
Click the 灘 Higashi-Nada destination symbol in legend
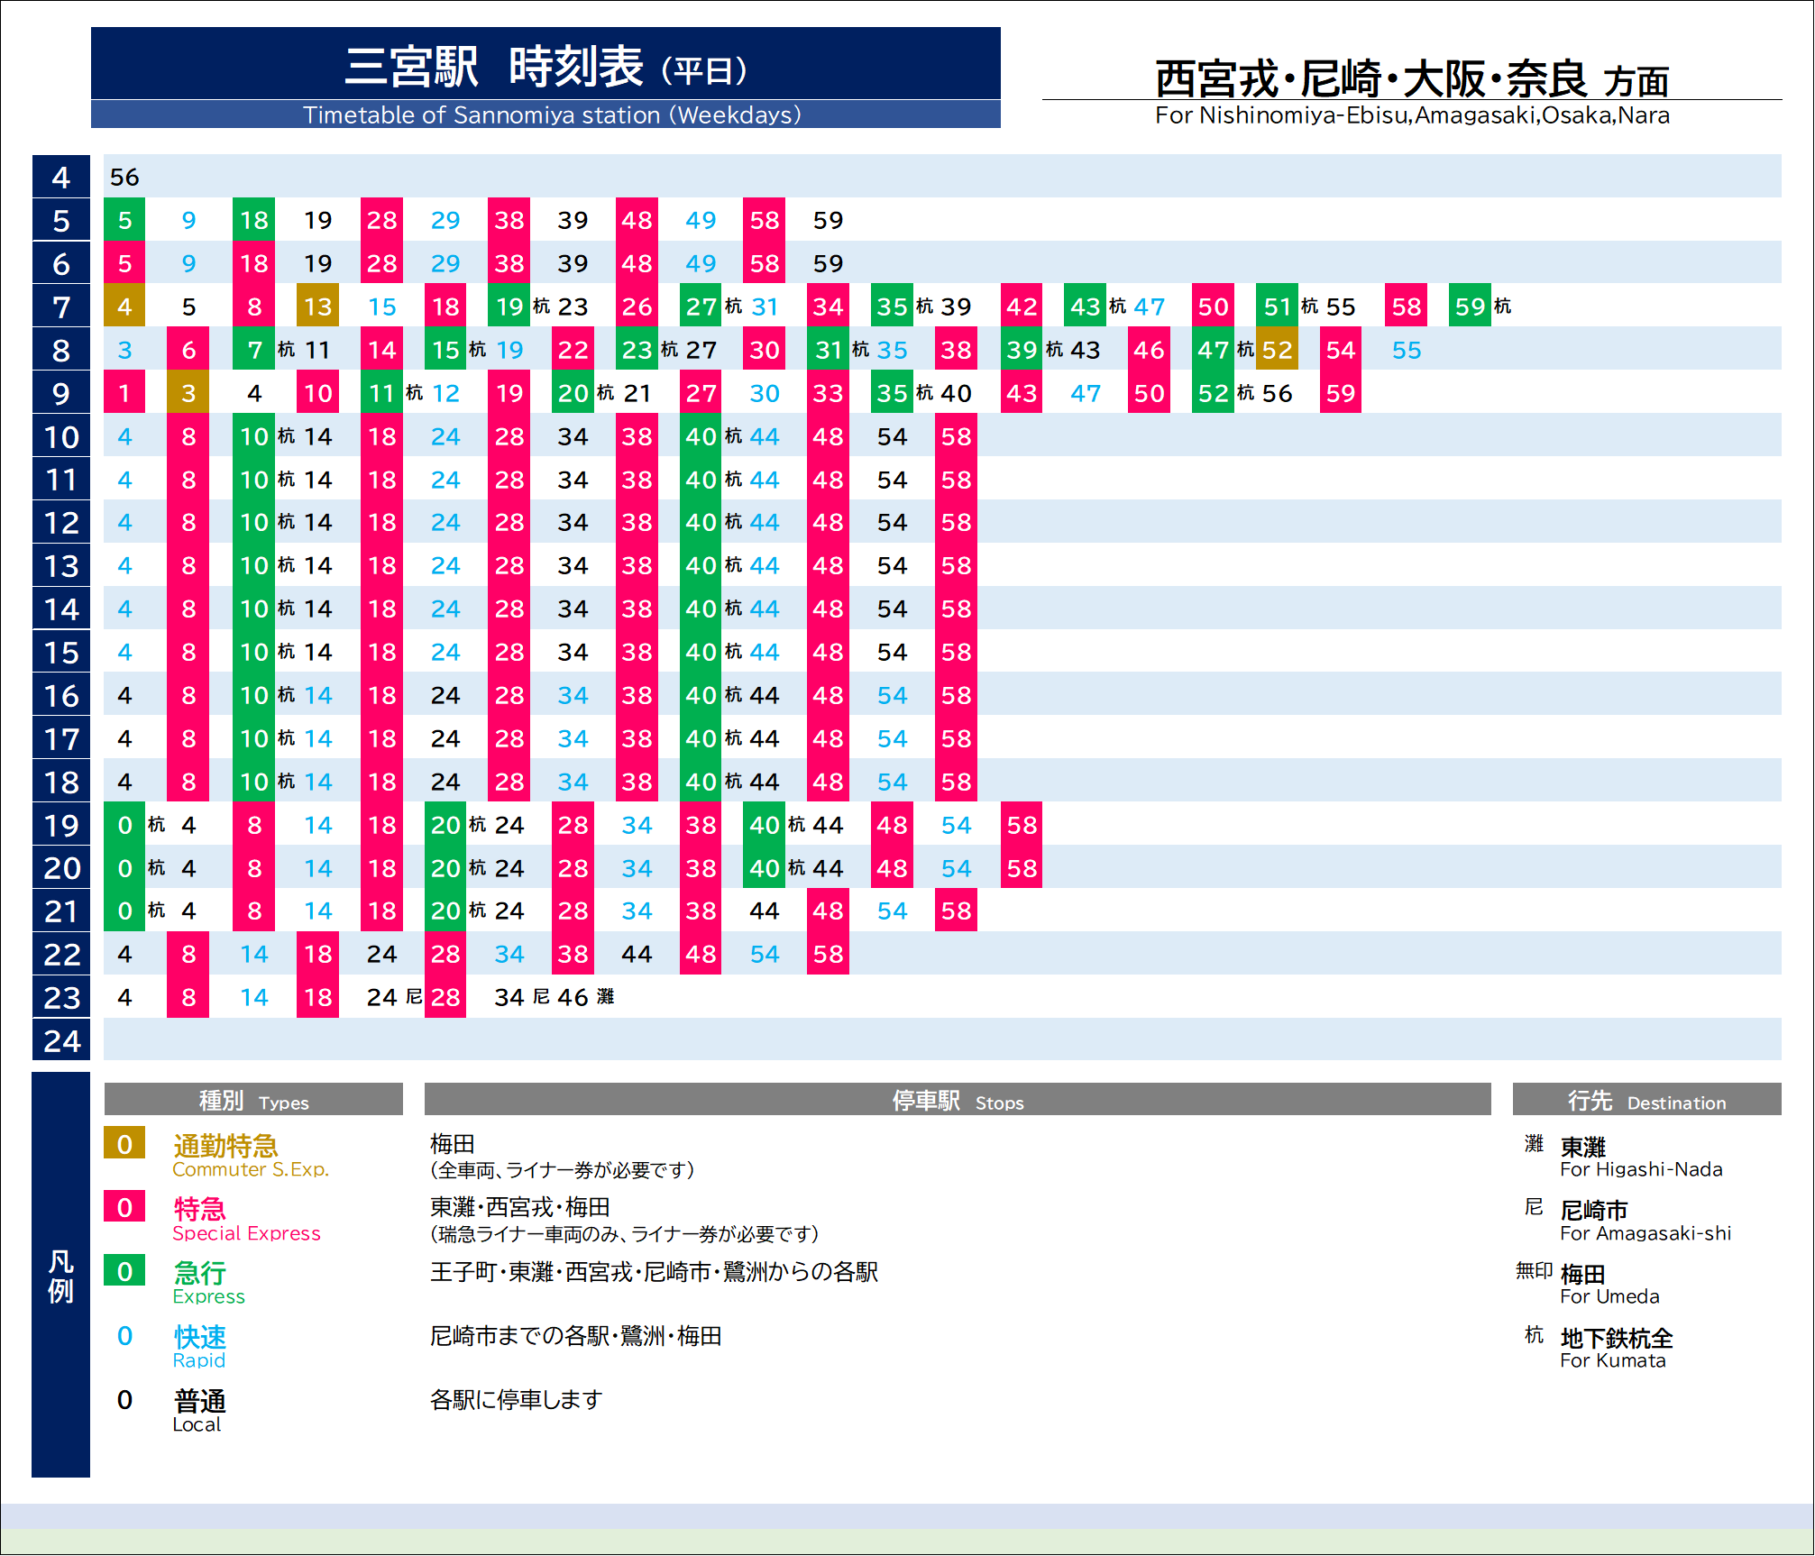[x=1534, y=1144]
